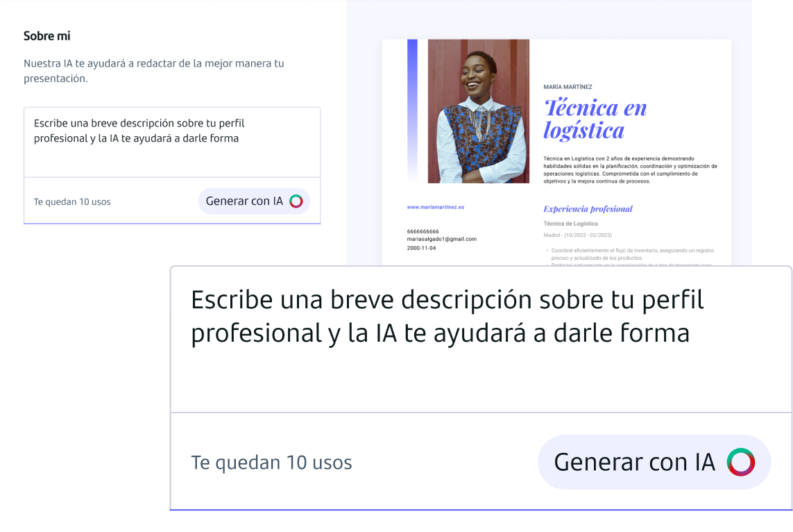The width and height of the screenshot is (793, 532).
Task: Select the Técnica en logística title on the CV
Action: pyautogui.click(x=595, y=118)
